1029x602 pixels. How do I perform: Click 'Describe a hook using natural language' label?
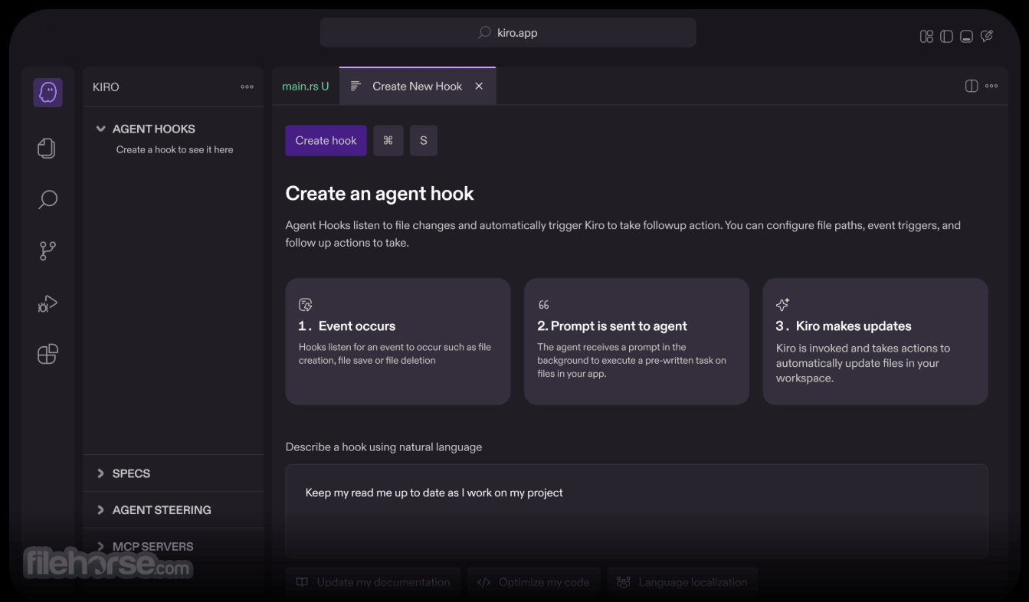click(x=384, y=447)
